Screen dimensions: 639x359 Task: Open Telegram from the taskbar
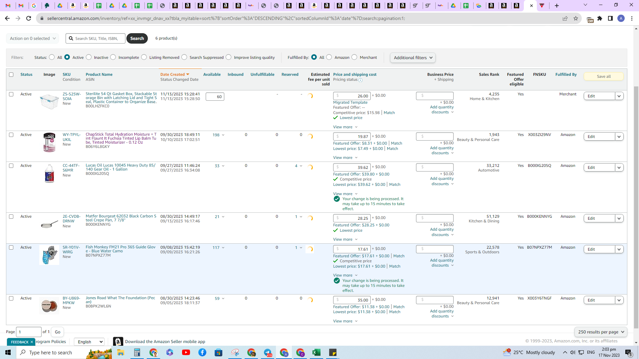point(268,352)
